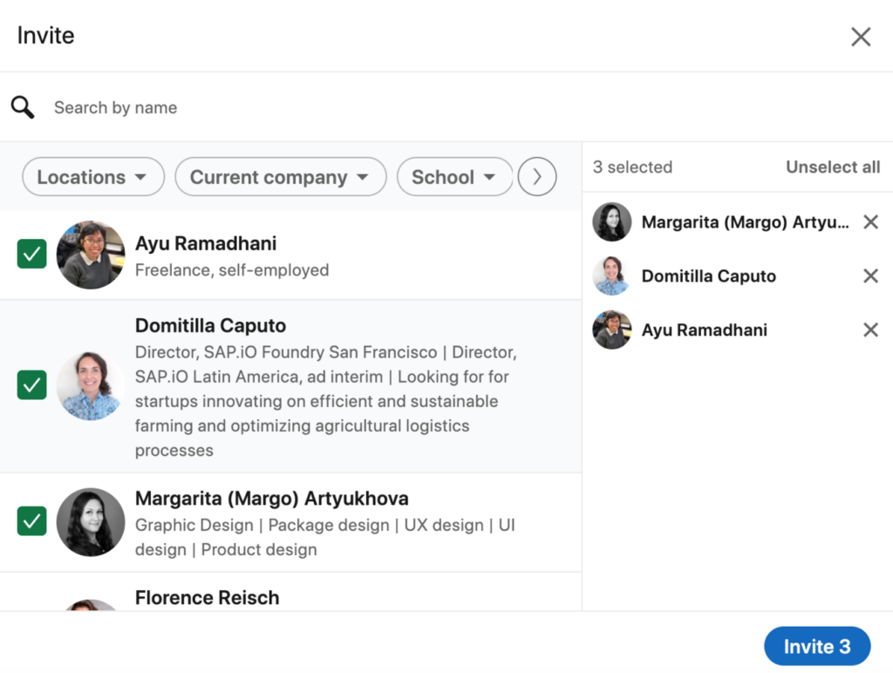893x673 pixels.
Task: Remove Margarita (Margo) Artyu... from selected
Action: point(870,222)
